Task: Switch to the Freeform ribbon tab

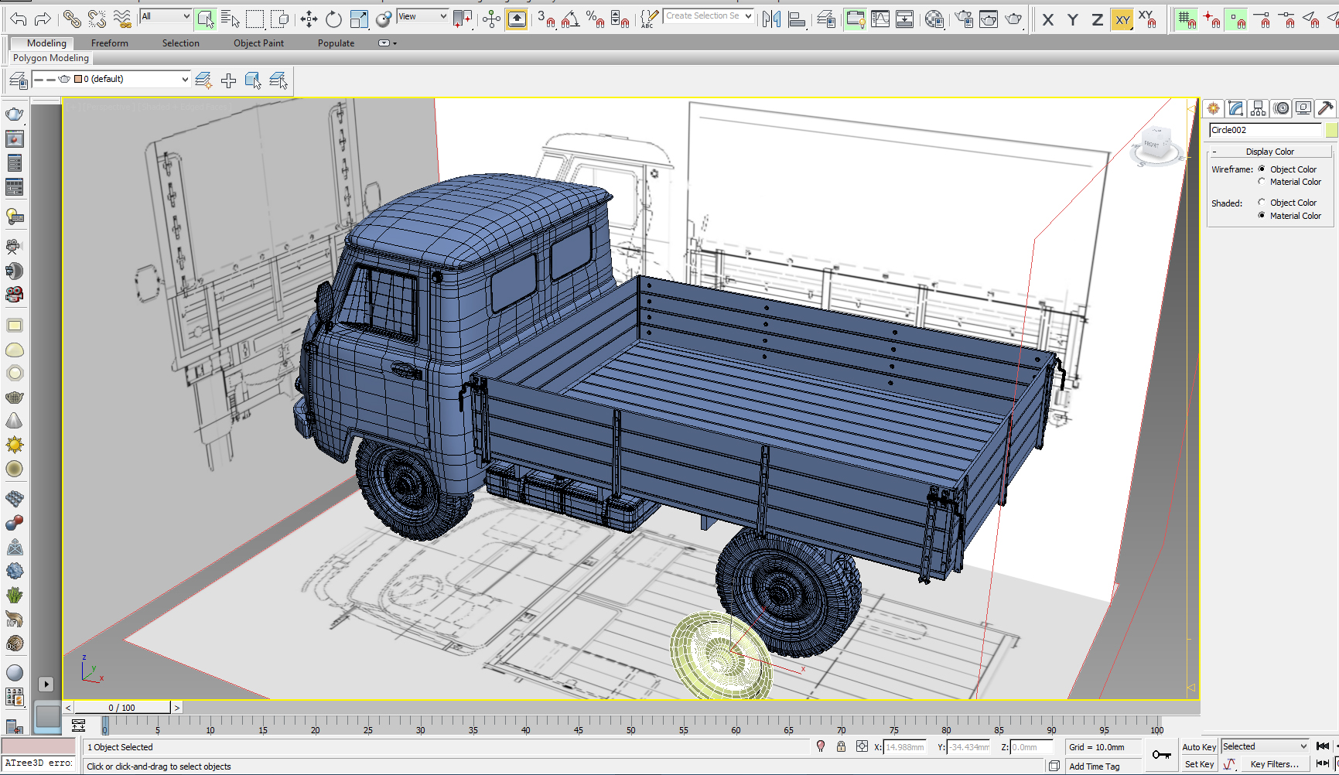Action: [110, 43]
